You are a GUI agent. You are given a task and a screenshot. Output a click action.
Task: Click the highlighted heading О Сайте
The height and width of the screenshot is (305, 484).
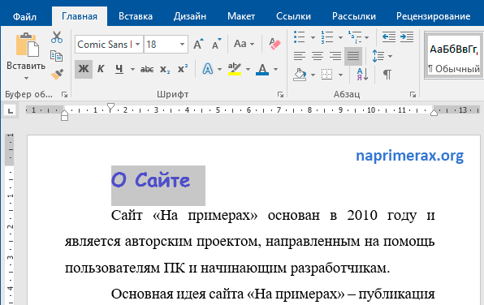[x=150, y=180]
